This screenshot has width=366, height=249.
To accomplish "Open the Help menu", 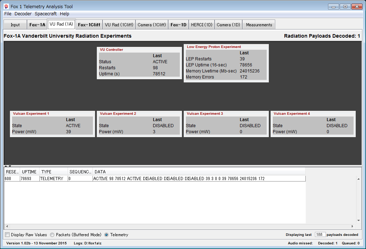I will [65, 14].
